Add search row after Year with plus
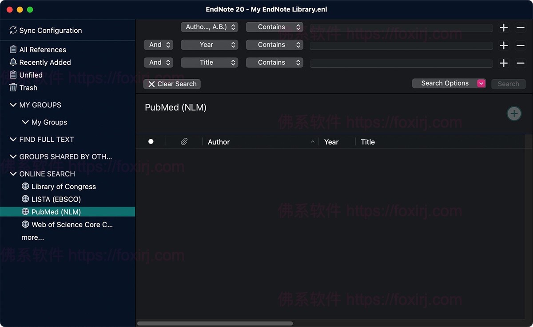The height and width of the screenshot is (327, 533). [x=504, y=45]
